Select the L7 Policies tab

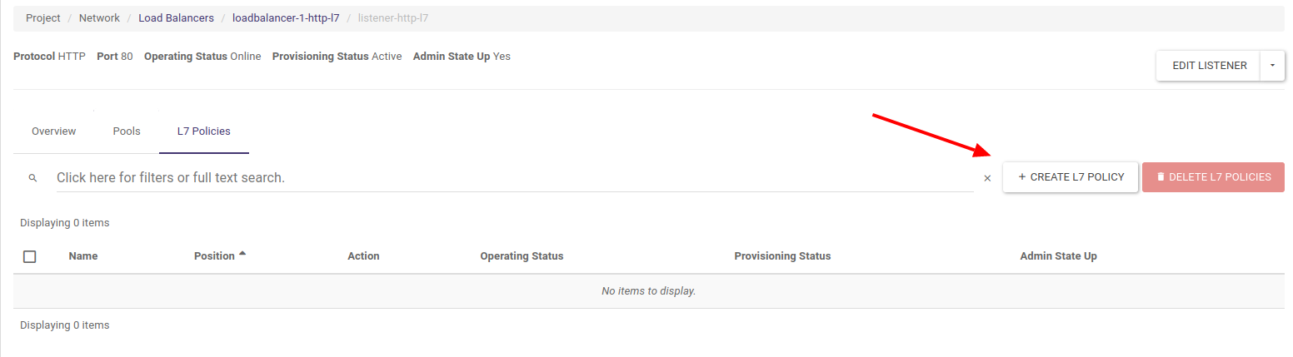[x=204, y=131]
